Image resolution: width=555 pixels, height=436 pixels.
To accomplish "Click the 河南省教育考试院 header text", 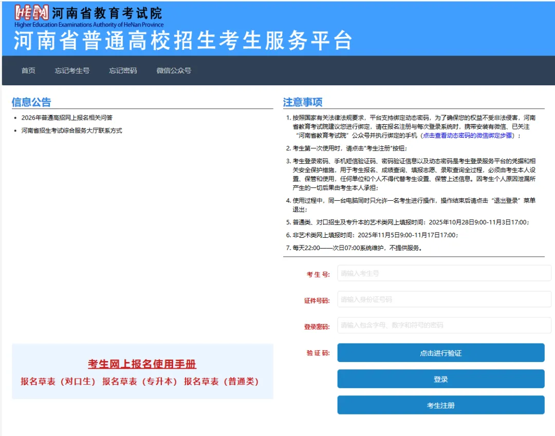I will pyautogui.click(x=107, y=13).
